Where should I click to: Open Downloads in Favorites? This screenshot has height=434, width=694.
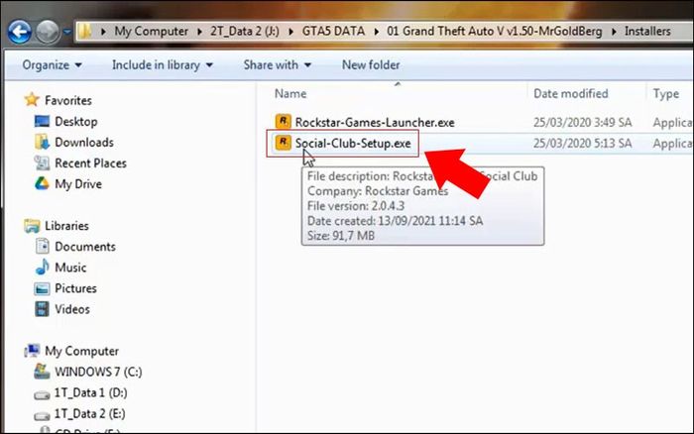84,143
